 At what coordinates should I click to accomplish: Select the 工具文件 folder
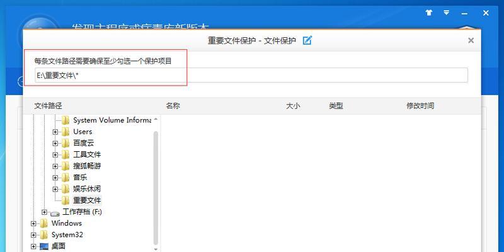87,154
